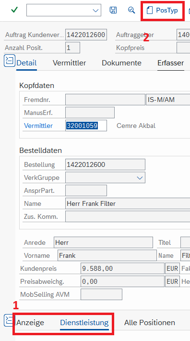Click the AnsprPart. input field
Screen dimensions: 190x341
click(x=86, y=191)
